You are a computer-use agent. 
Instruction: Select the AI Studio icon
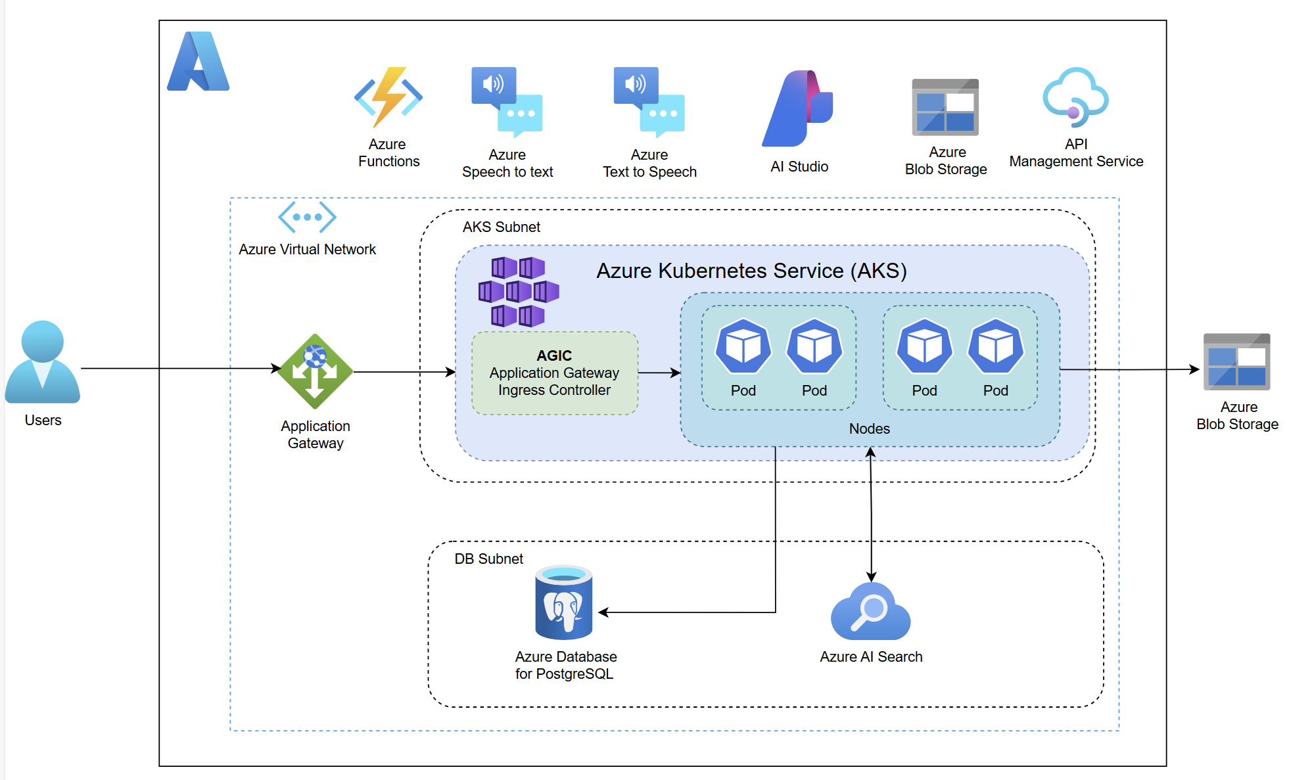[797, 108]
